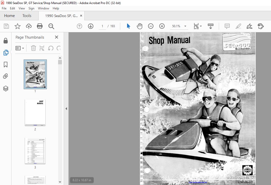This screenshot has height=185, width=271.
Task: Go to the previous page using the up arrow
Action: [79, 26]
